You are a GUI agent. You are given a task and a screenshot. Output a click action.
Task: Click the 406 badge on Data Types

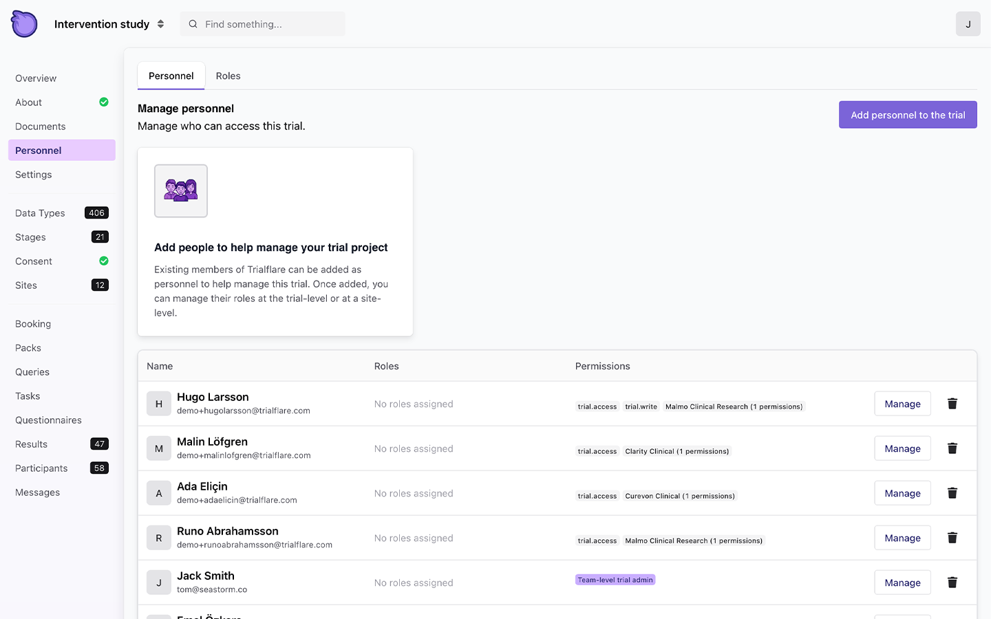tap(96, 213)
